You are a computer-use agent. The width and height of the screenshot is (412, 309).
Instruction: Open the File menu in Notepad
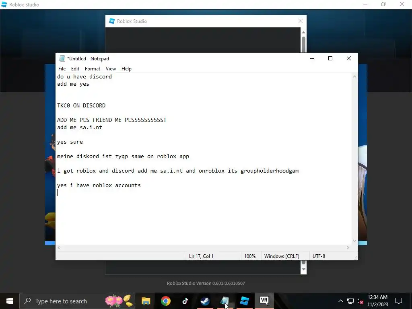point(62,69)
